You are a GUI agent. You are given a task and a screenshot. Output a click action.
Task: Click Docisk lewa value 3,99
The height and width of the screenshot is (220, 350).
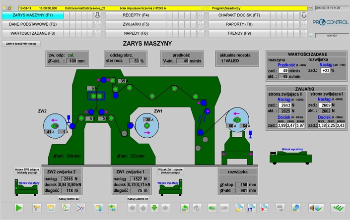click(x=281, y=125)
